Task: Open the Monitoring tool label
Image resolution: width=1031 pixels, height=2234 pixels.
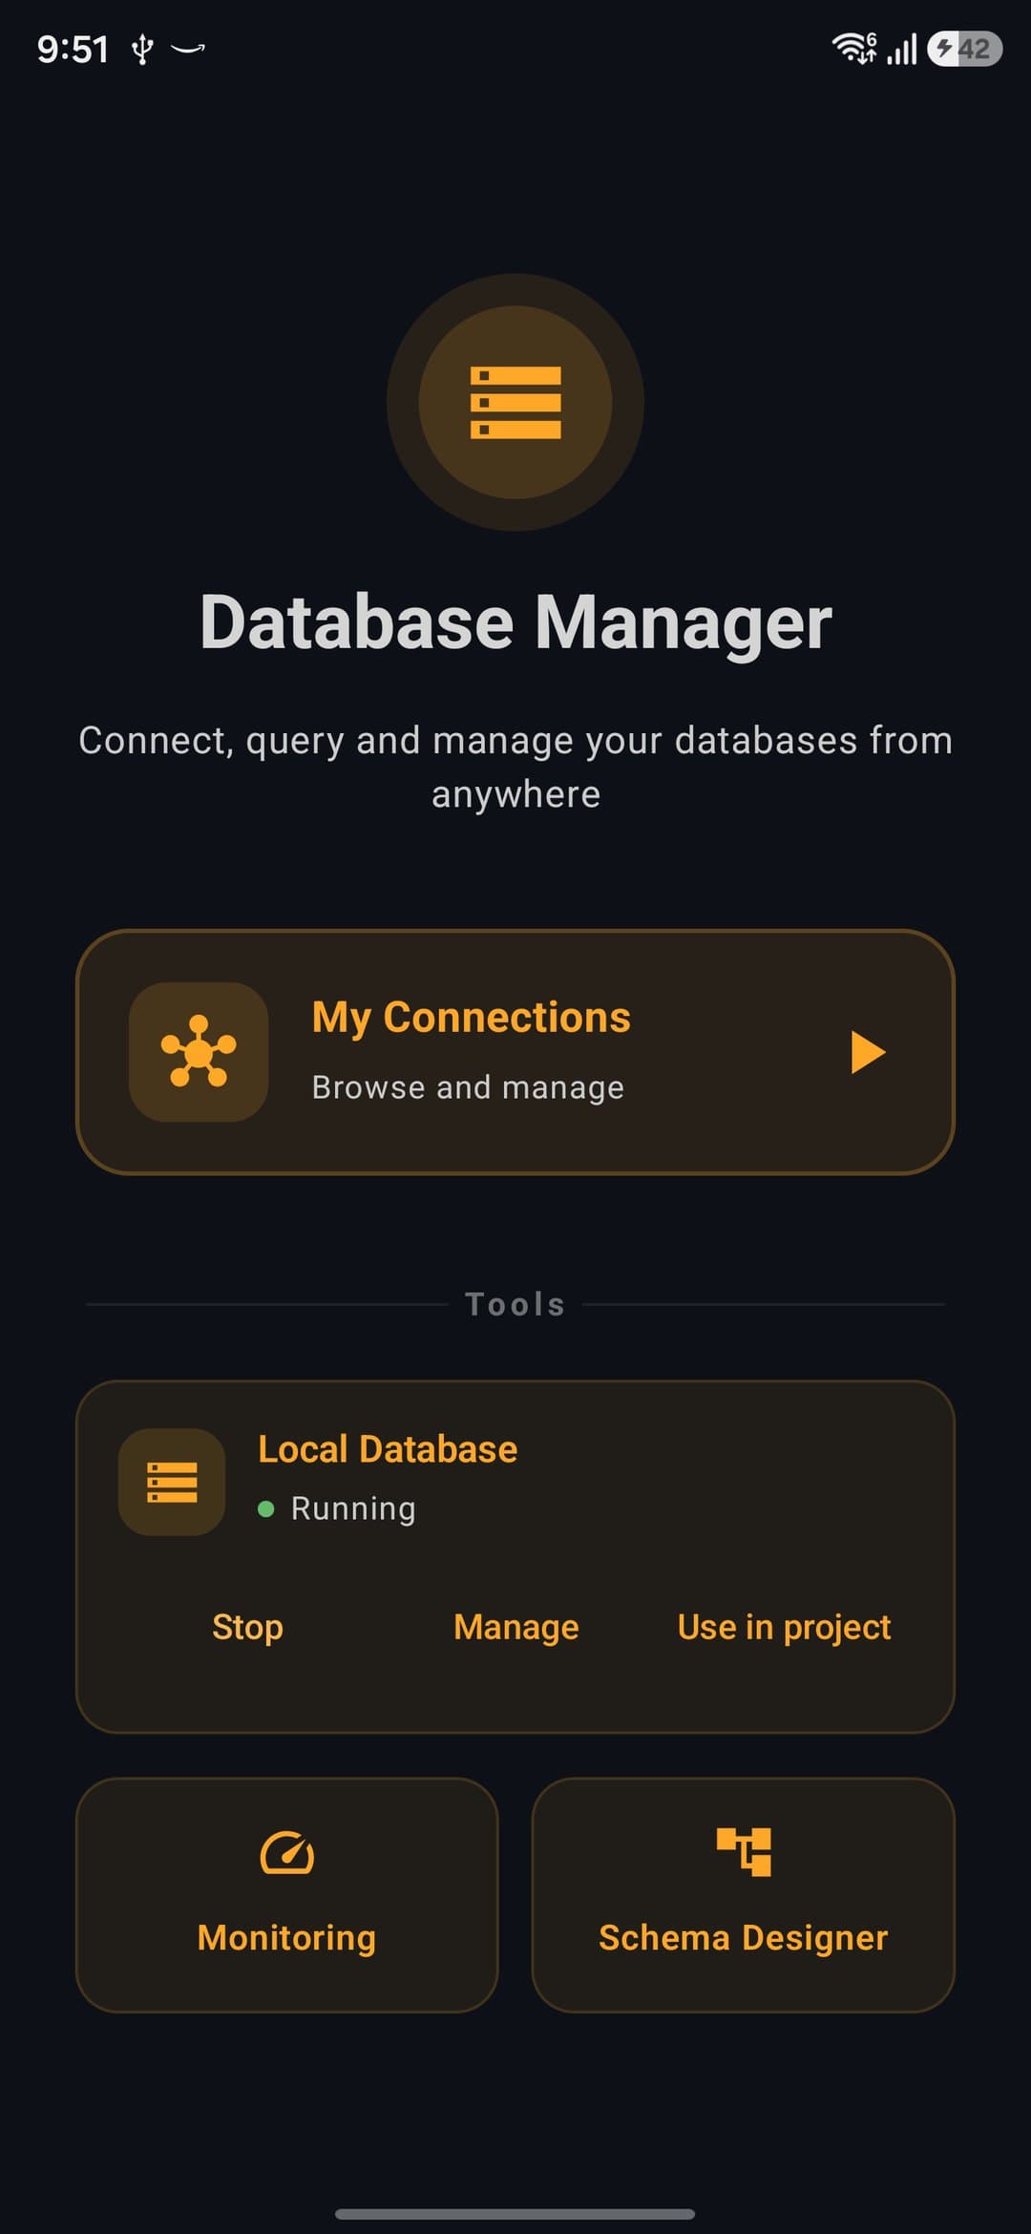Action: tap(286, 1938)
